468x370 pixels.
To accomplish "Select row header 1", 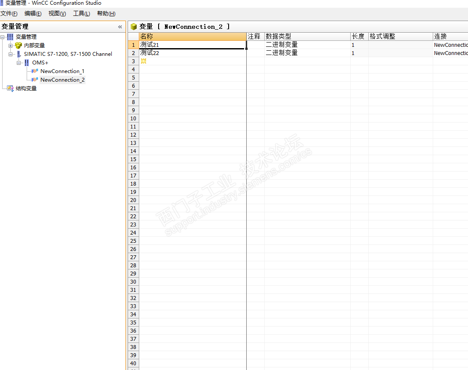I will click(x=133, y=45).
